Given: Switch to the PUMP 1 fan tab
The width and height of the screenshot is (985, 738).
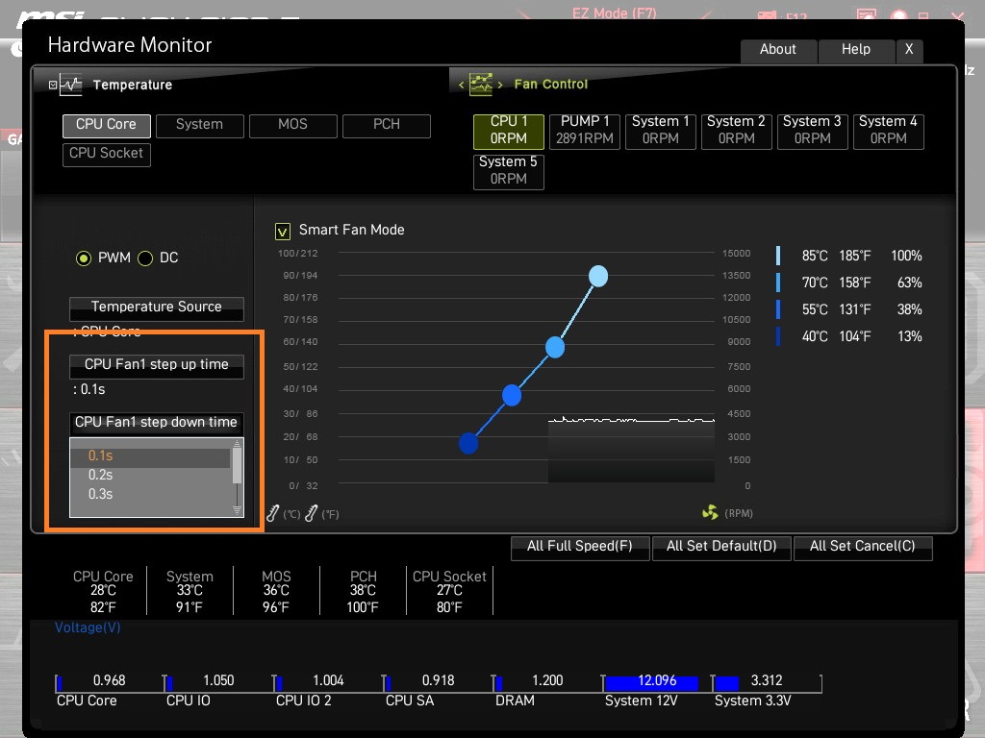Looking at the screenshot, I should pyautogui.click(x=585, y=131).
